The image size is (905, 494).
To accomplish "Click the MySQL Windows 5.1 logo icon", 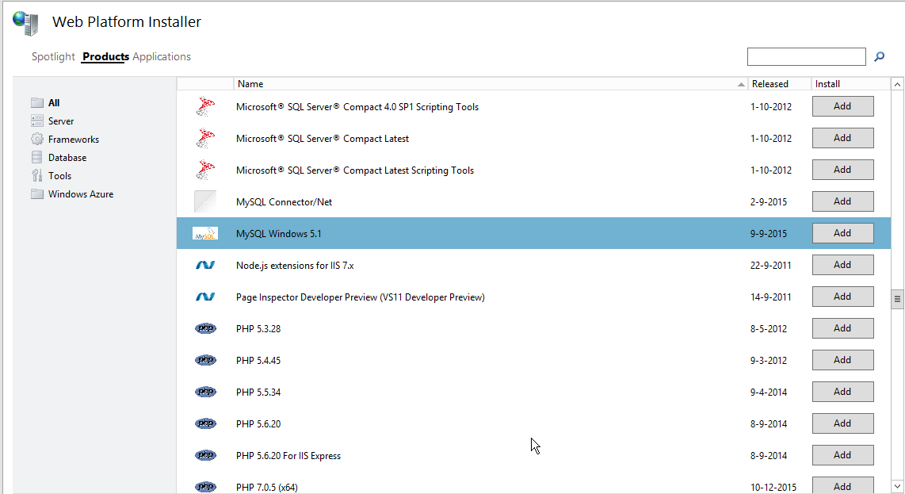I will coord(205,233).
